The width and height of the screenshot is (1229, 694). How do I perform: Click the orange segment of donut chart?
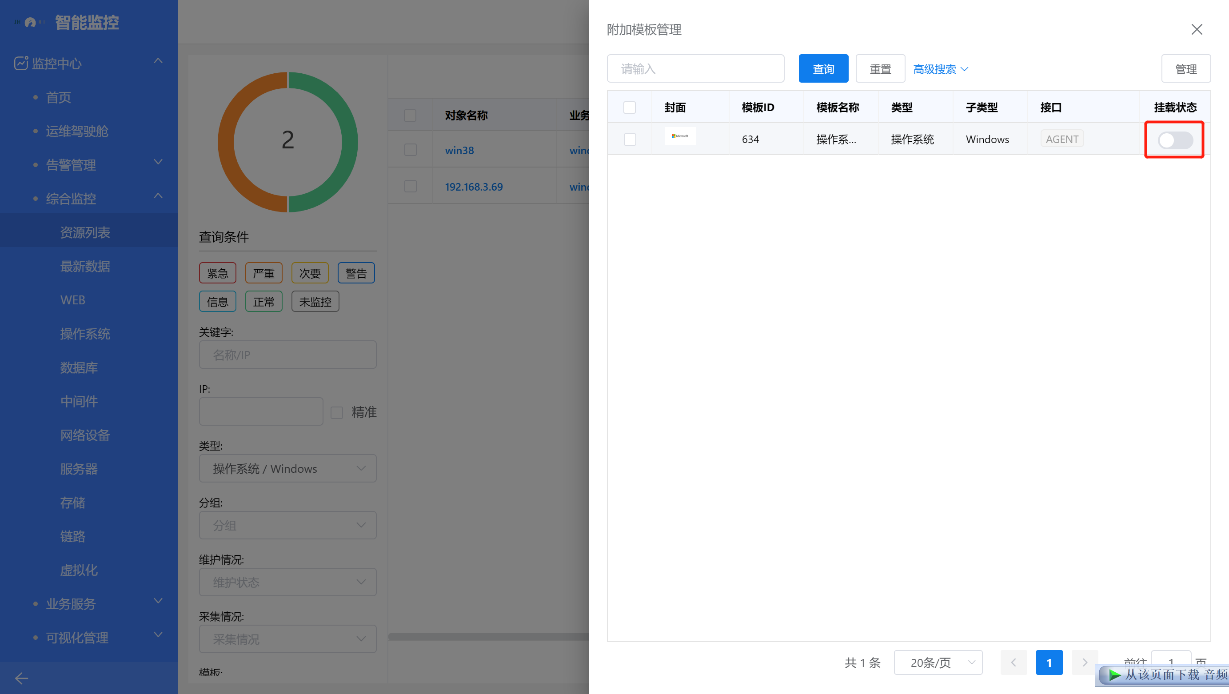point(226,142)
